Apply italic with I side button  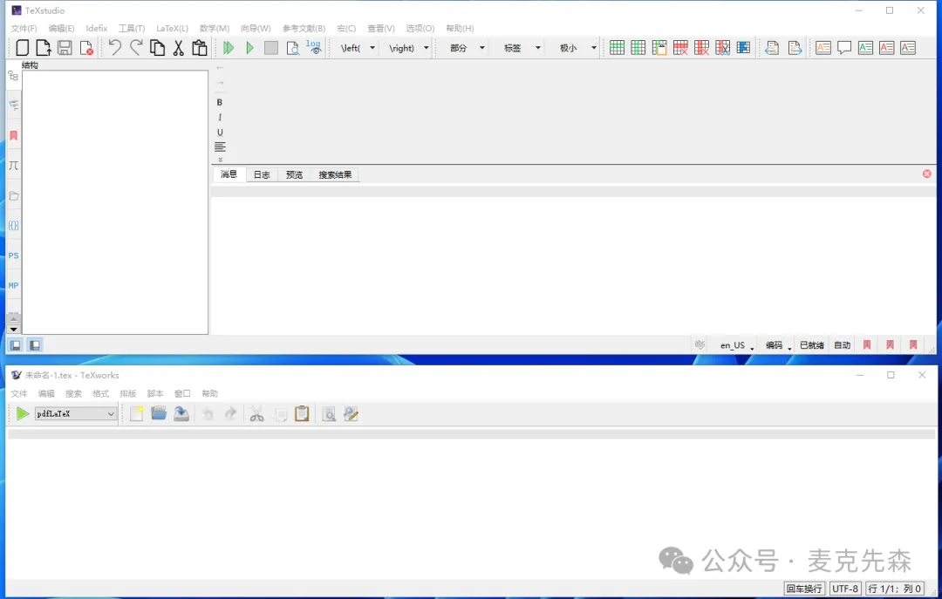pyautogui.click(x=219, y=117)
